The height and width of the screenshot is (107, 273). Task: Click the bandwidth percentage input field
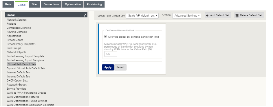click(111, 54)
